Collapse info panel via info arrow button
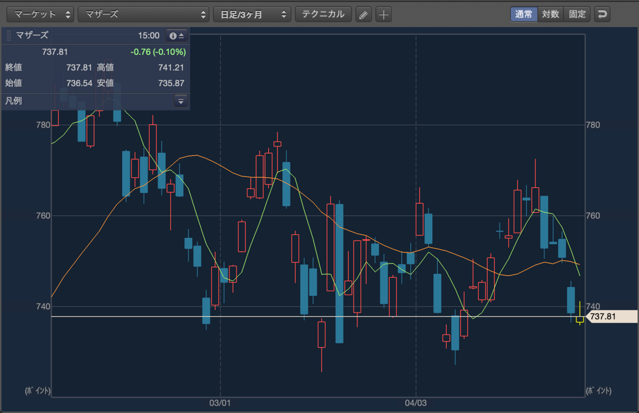This screenshot has width=639, height=413. 176,36
